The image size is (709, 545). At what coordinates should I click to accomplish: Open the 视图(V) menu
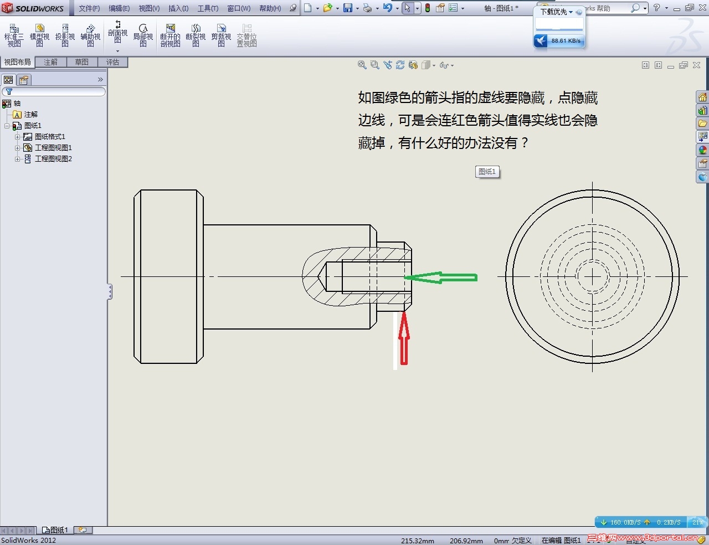coord(149,8)
